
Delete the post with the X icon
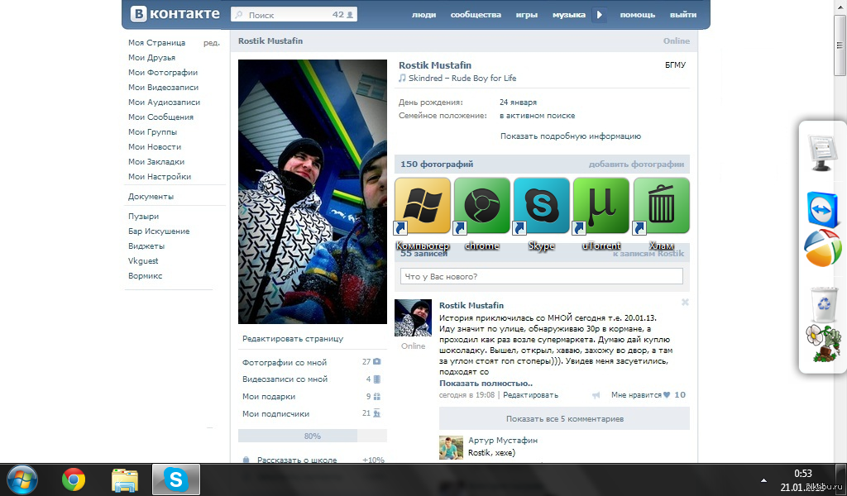685,303
